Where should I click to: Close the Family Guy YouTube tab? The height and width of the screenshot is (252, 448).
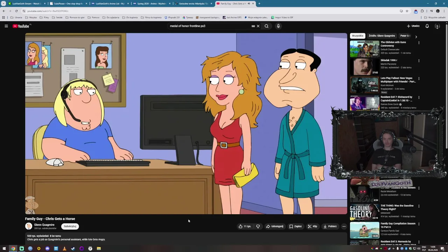pyautogui.click(x=253, y=3)
